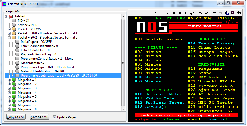The image size is (247, 126).
Task: Select LabelChannelIdentifier = 0 item
Action: coord(39,46)
